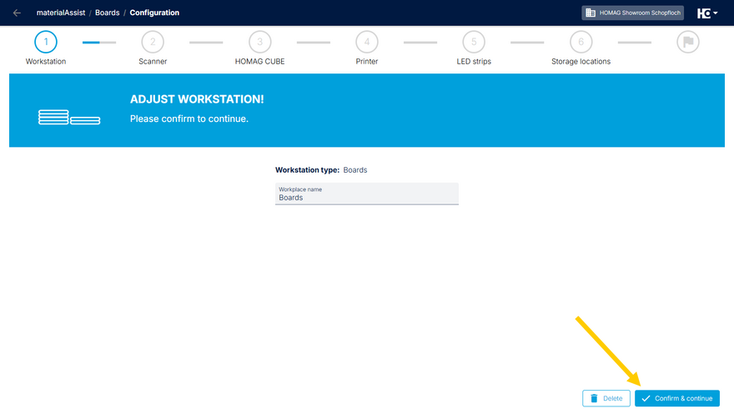Click the 'Workstation type:' label
This screenshot has height=414, width=734.
pos(307,170)
